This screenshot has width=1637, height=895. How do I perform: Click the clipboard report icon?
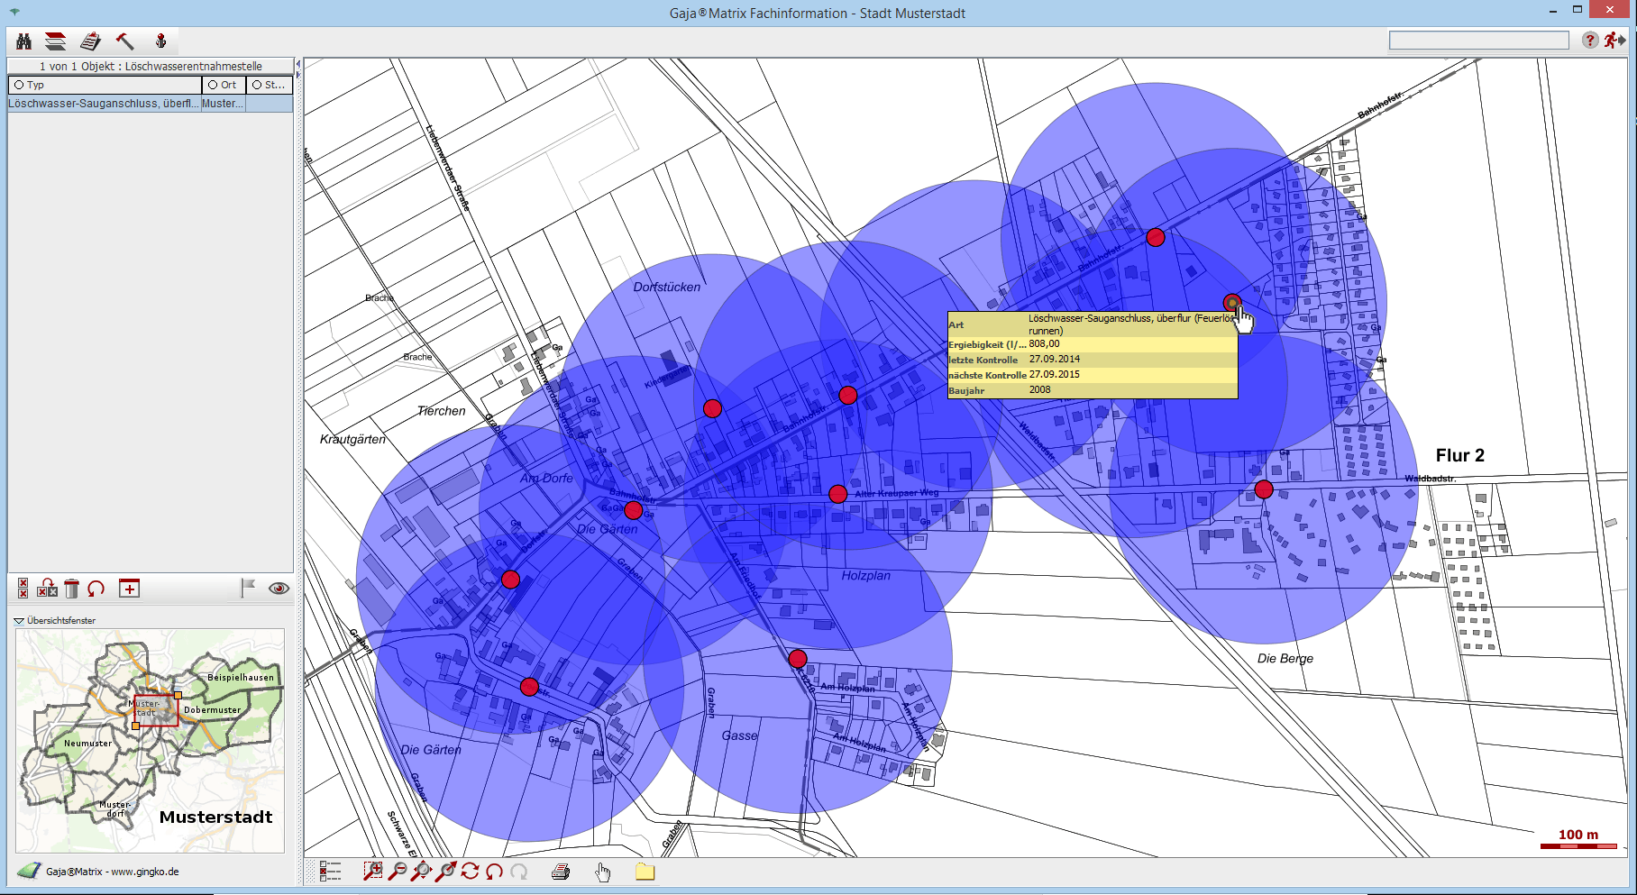(x=90, y=41)
